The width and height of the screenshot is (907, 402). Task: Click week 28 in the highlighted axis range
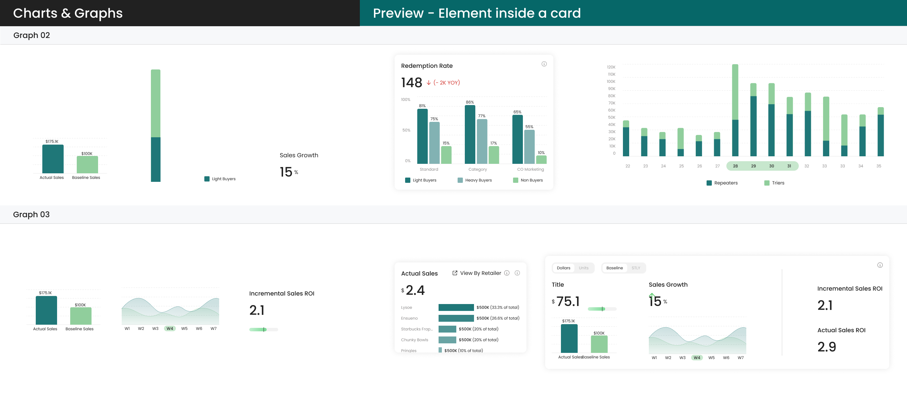click(x=735, y=166)
